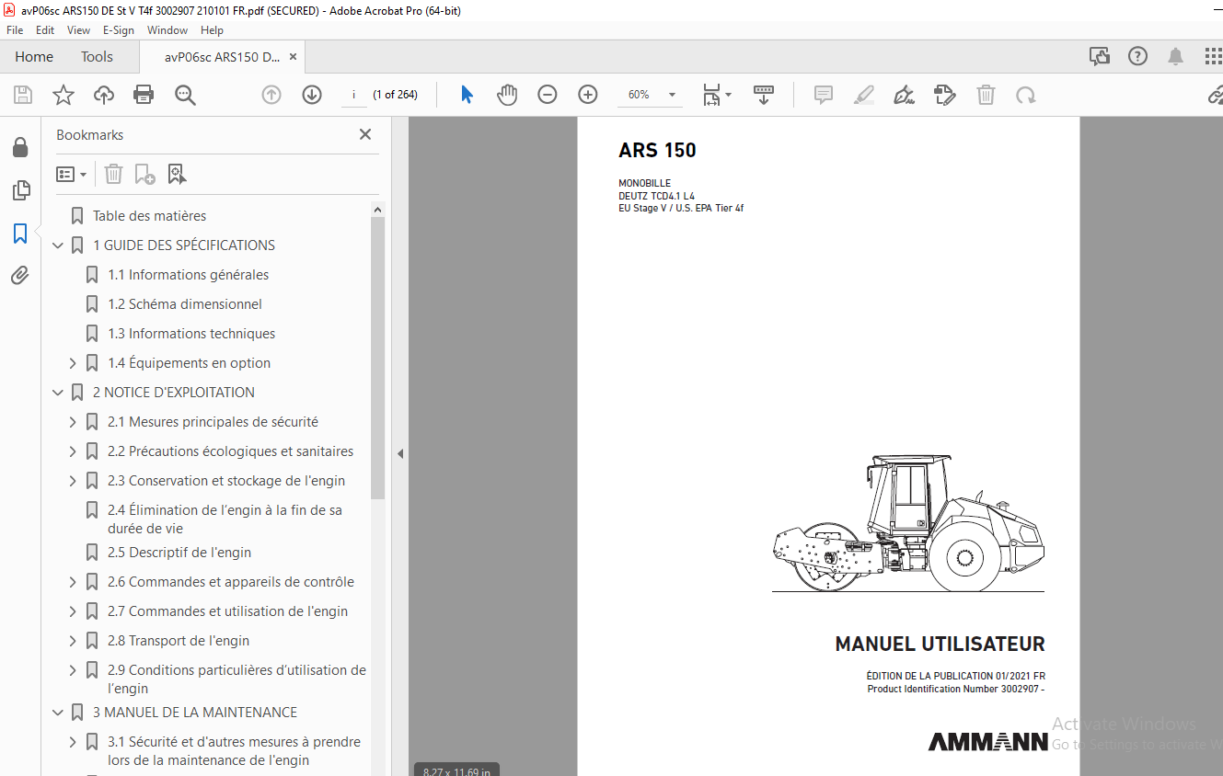1223x776 pixels.
Task: Expand 1.4 Équipements en option
Action: (x=73, y=363)
